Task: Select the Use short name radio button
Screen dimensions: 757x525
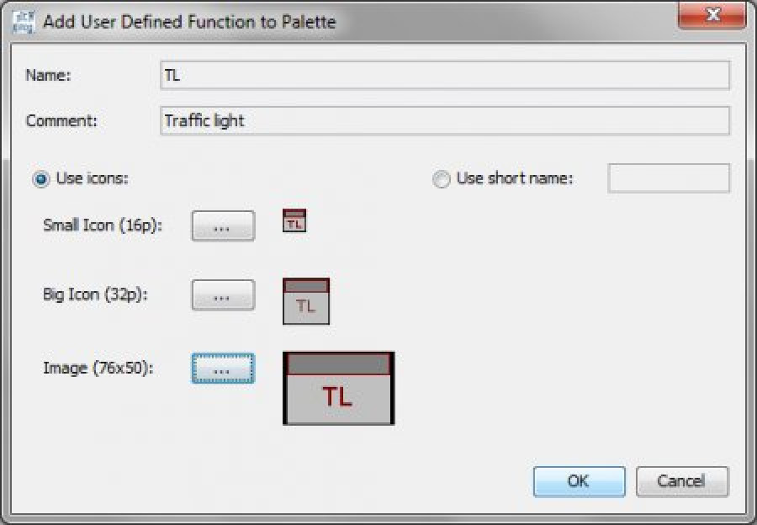Action: [442, 179]
